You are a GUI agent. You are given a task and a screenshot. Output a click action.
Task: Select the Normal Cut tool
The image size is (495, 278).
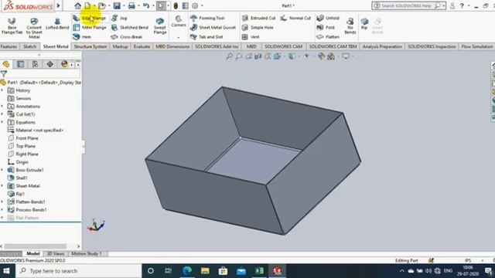pos(295,19)
